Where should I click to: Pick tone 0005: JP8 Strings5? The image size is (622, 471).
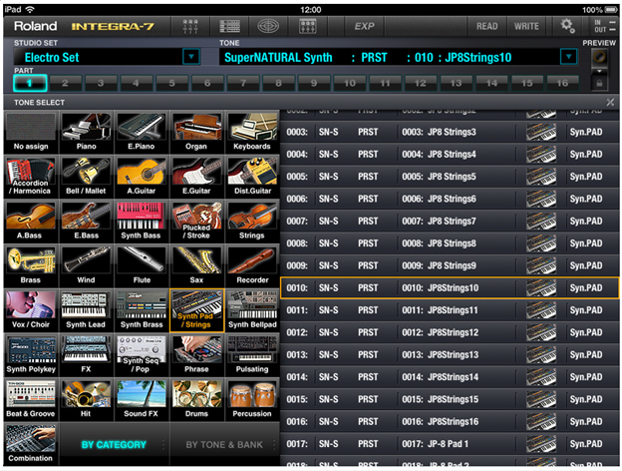pyautogui.click(x=450, y=177)
